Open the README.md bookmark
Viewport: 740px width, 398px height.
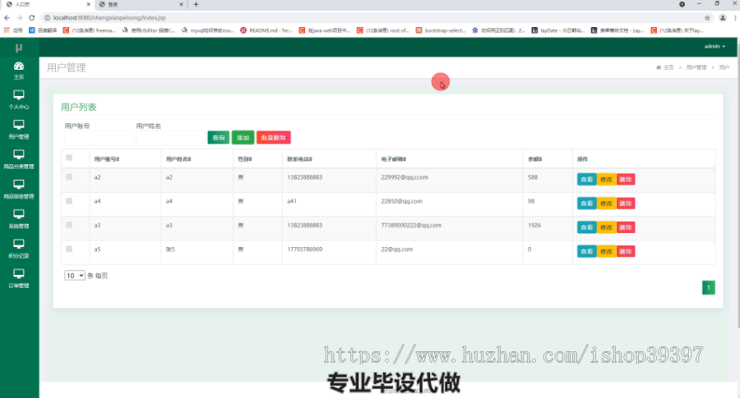click(x=266, y=30)
